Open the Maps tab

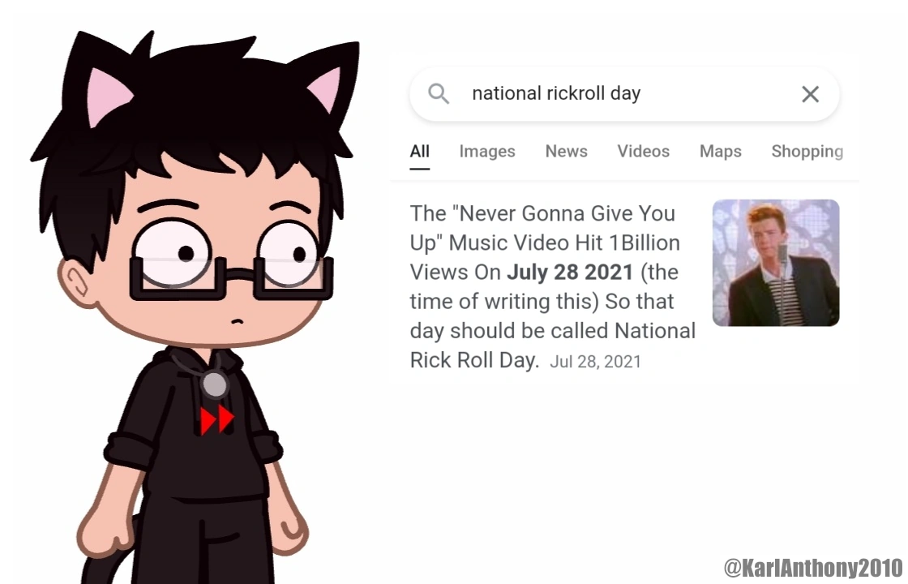coord(721,151)
